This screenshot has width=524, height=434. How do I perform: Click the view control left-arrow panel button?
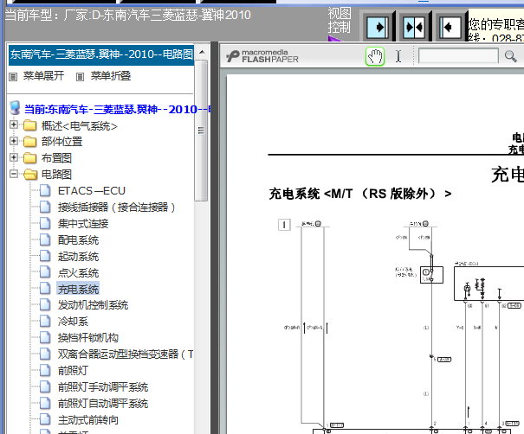[x=450, y=27]
